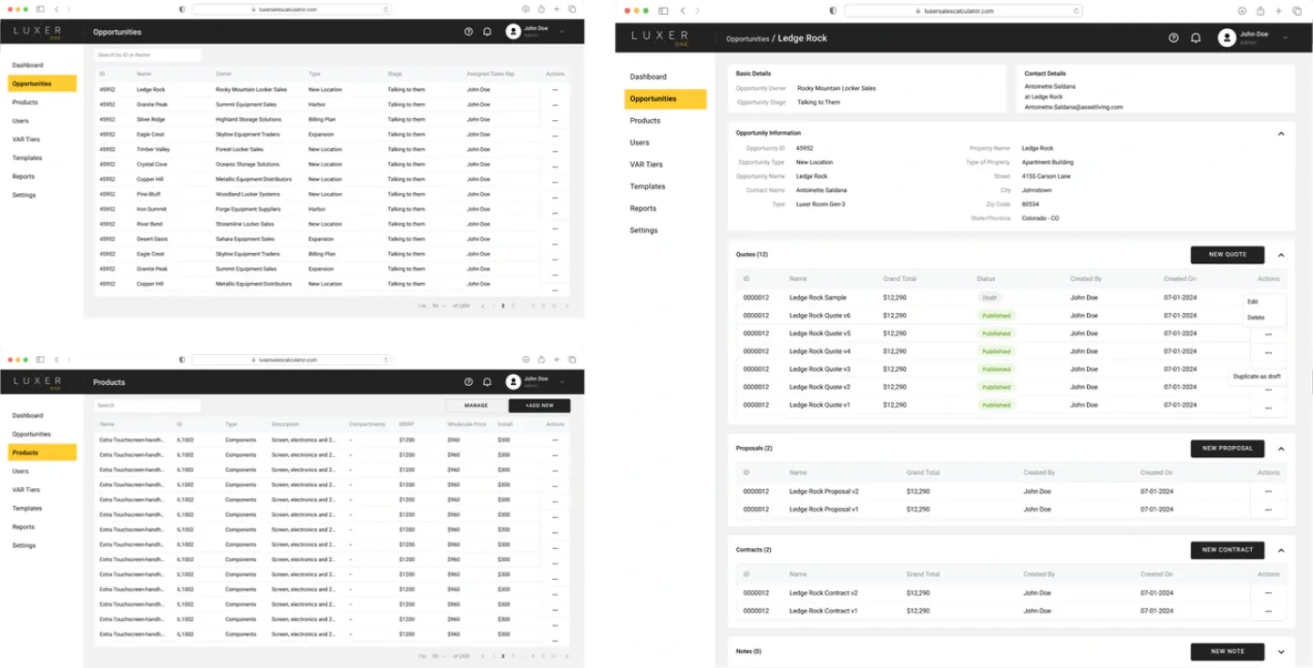Open actions ellipsis for Ledge Rock Proposal v2
The image size is (1313, 668).
tap(1268, 492)
